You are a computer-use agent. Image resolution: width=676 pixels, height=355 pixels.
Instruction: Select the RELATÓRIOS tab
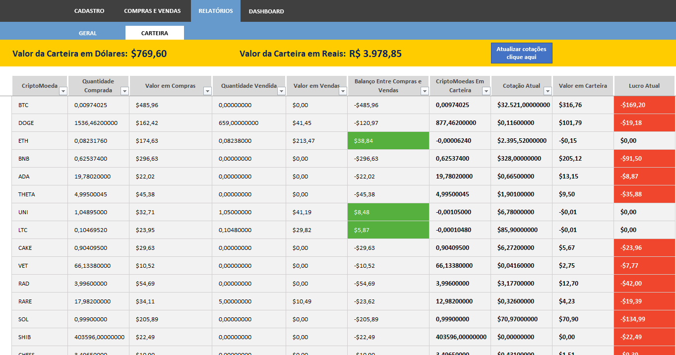coord(216,11)
